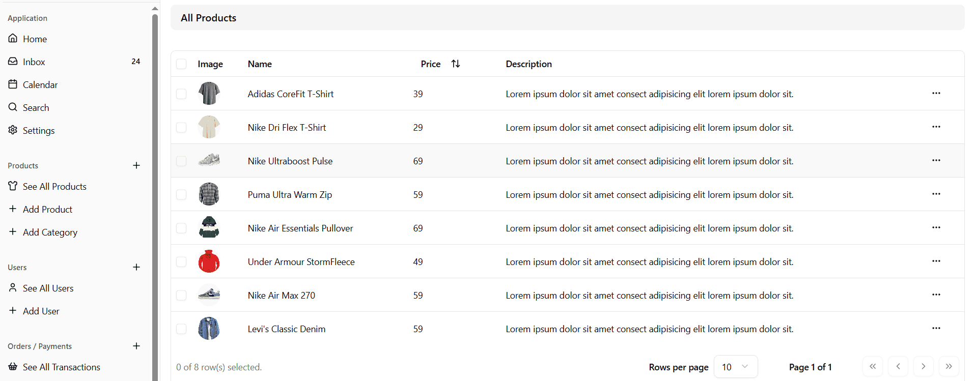Click the plus icon beside Users section
975x381 pixels.
pyautogui.click(x=136, y=267)
